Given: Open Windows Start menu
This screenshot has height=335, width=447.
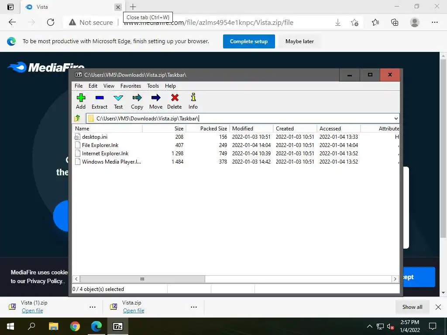Looking at the screenshot, I should [x=10, y=326].
